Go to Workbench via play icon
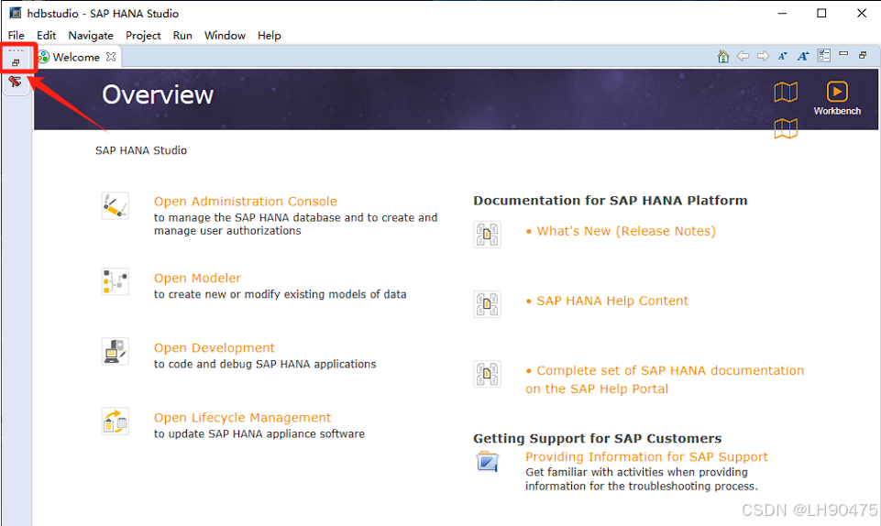This screenshot has height=526, width=881. pyautogui.click(x=837, y=92)
